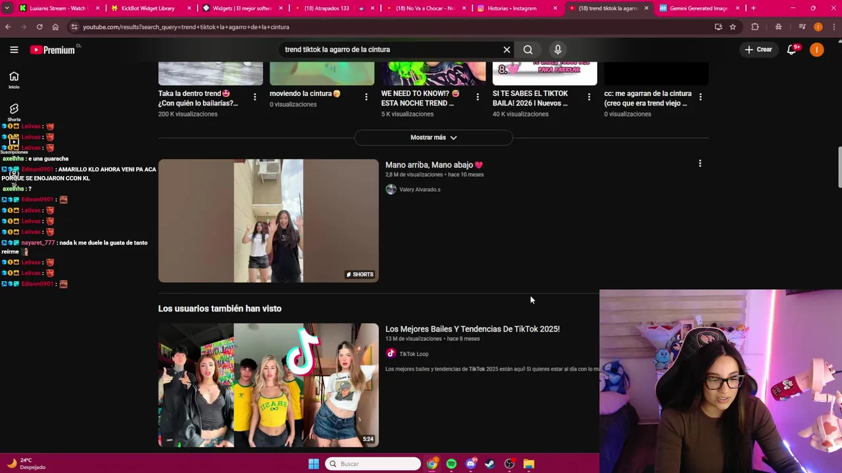Play the TikTok dances 5:24 video thumbnail
Screen dimensions: 842x473
268,385
